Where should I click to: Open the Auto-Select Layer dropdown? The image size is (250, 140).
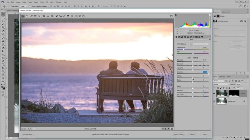coord(24,6)
